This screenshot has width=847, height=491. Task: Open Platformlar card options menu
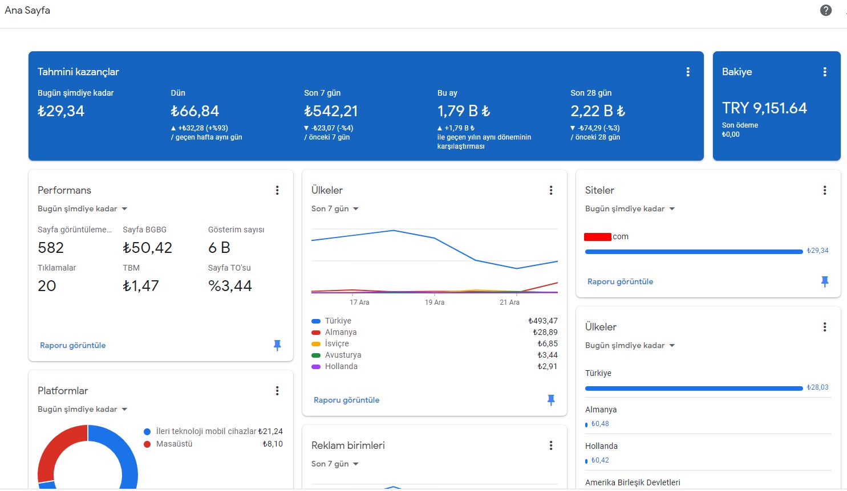tap(277, 391)
